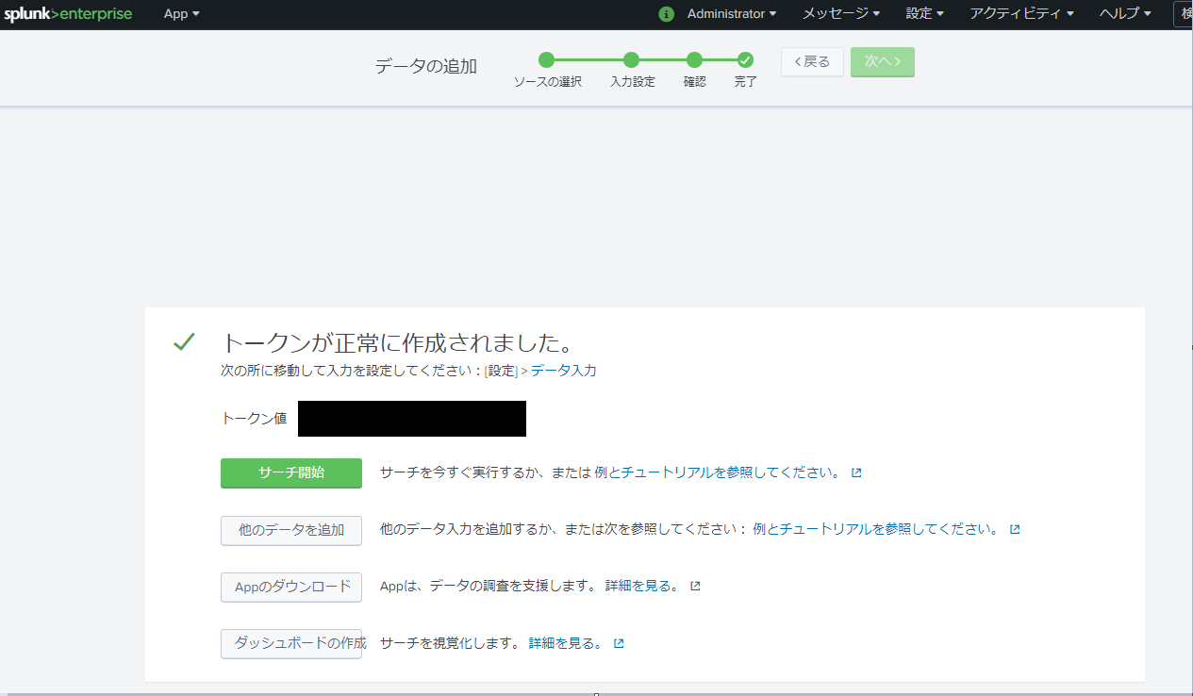
Task: Go back with the 戻る button
Action: tap(812, 62)
